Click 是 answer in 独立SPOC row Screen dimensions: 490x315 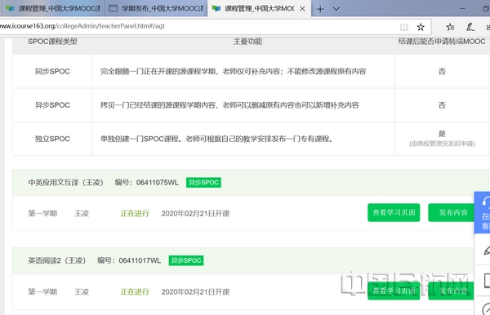point(442,134)
